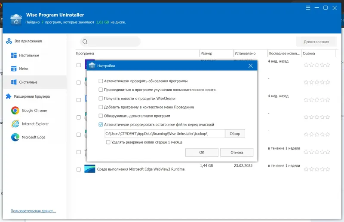This screenshot has width=344, height=222.
Task: Click Отмена in settings dialog
Action: point(236,153)
